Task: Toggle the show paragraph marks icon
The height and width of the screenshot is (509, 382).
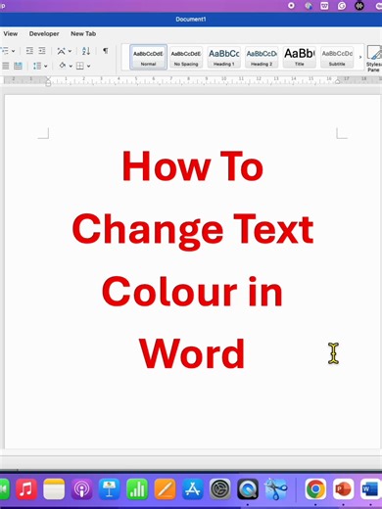Action: (105, 51)
